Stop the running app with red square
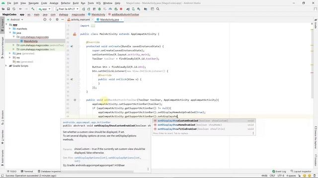318x178 pixels. [x=121, y=9]
